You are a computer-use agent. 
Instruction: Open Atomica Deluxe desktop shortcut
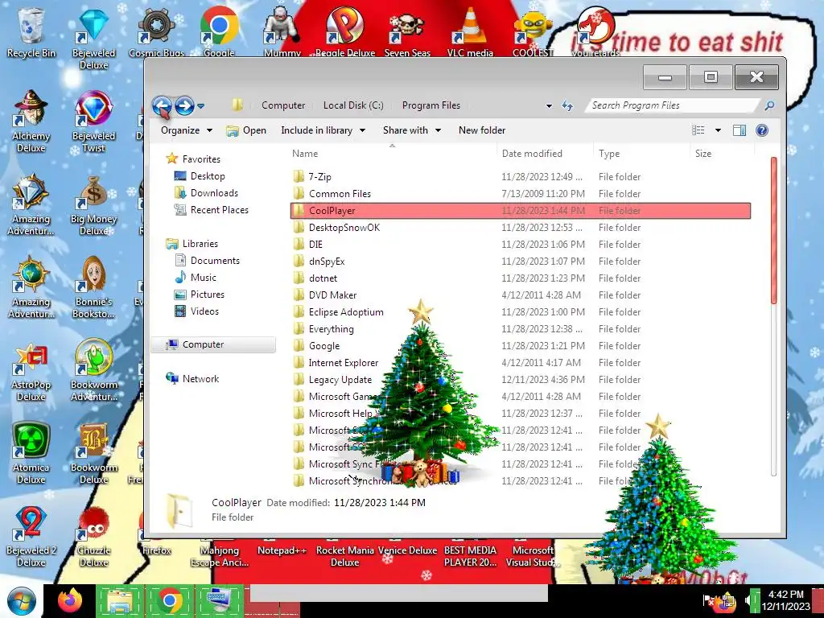[31, 453]
